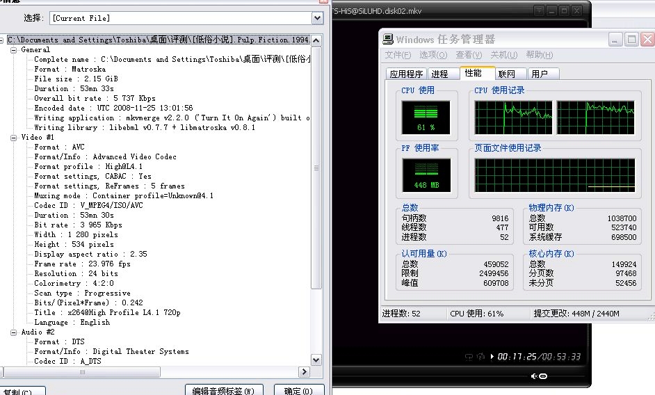Select the 'Codec ID : A_DTS' row

tap(67, 362)
